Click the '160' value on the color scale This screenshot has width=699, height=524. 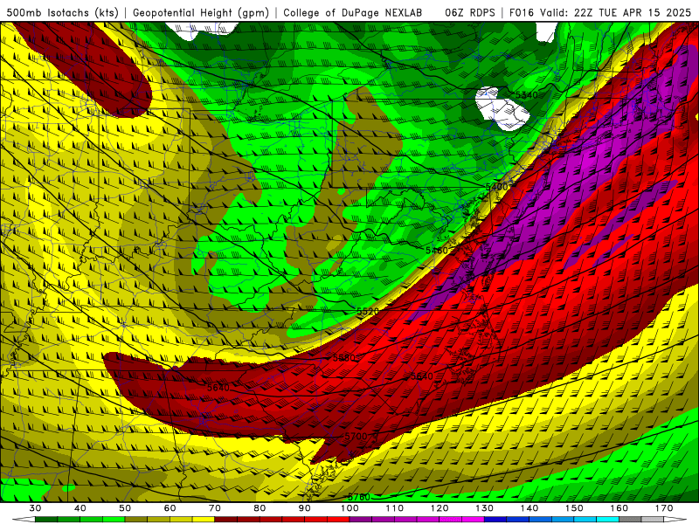coord(619,508)
